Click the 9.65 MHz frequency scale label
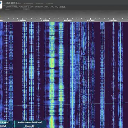The width and height of the screenshot is (128, 128). point(68,20)
